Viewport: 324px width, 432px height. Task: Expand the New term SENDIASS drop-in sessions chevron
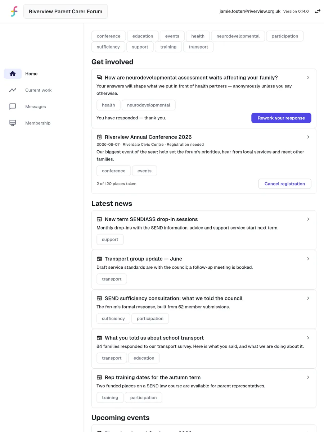(308, 219)
